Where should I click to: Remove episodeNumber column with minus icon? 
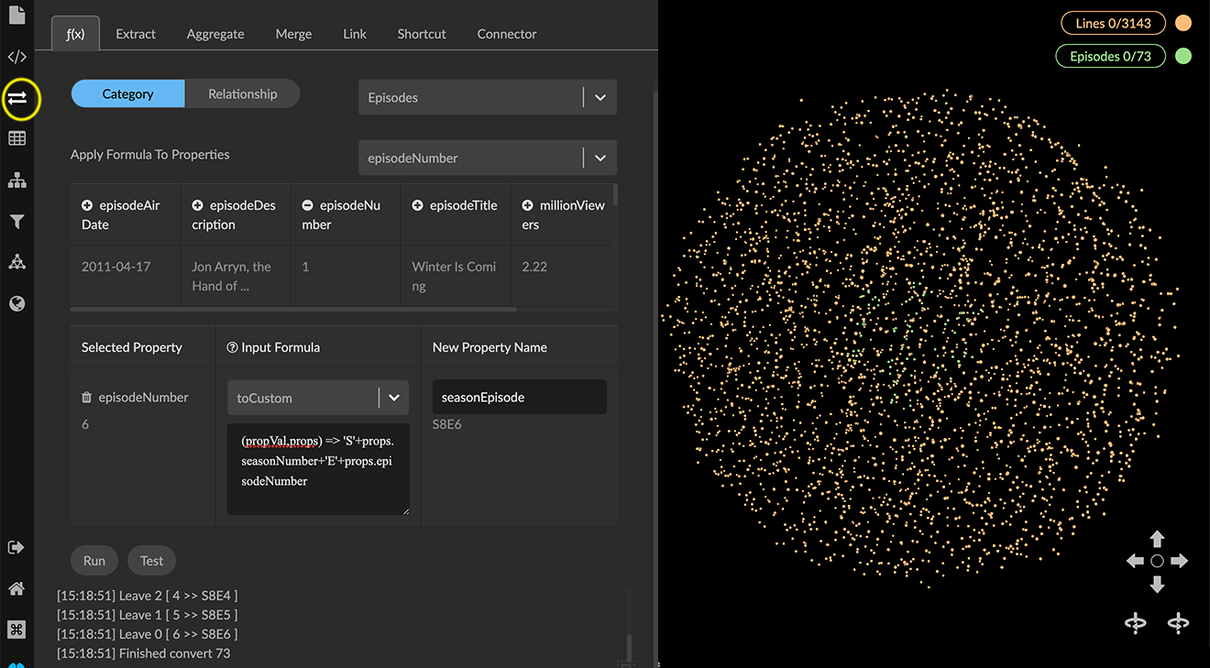pos(307,205)
